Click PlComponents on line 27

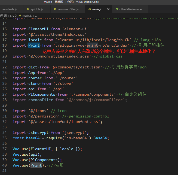tap(42, 95)
